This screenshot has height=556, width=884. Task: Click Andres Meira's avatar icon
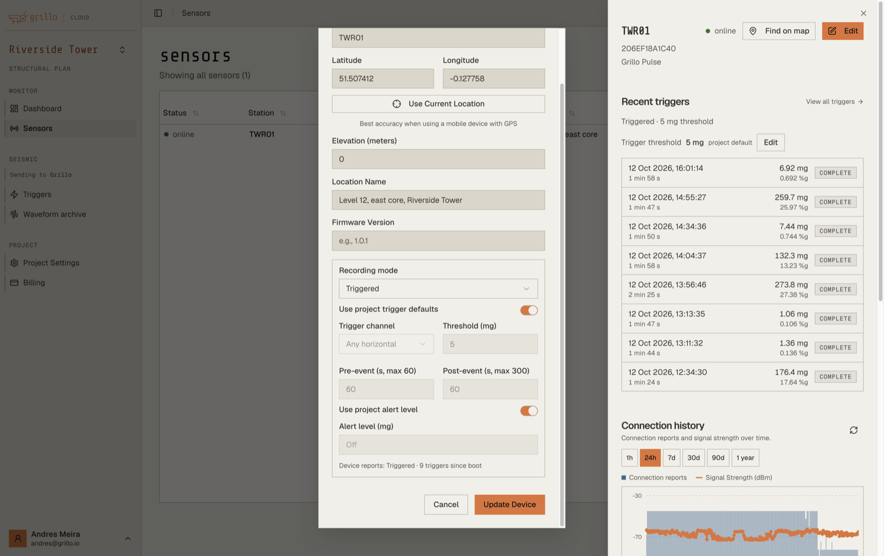[18, 538]
